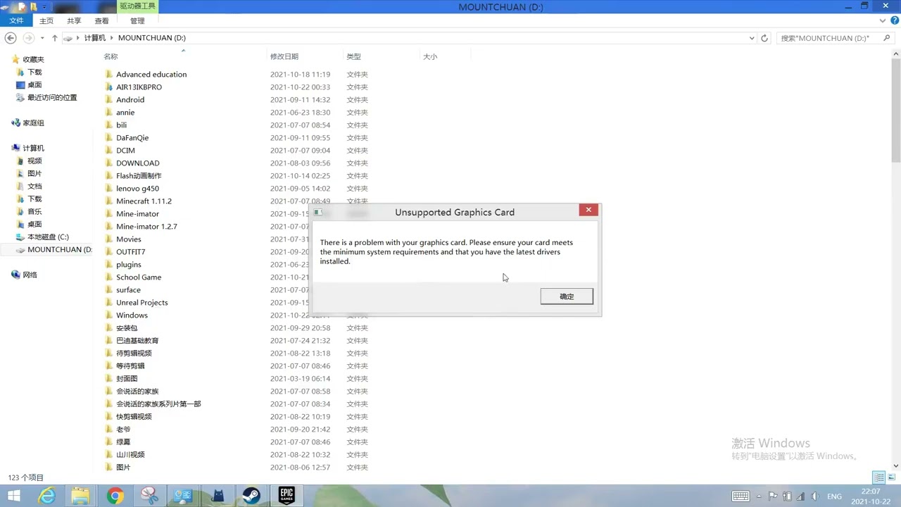Switch to the 查看 ribbon tab
This screenshot has height=507, width=901.
point(102,21)
